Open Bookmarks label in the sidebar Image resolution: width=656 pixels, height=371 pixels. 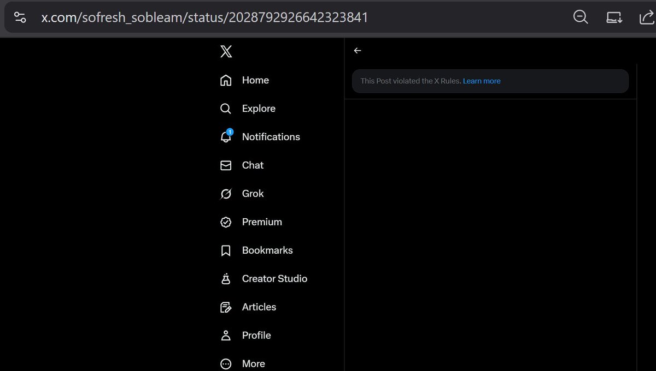[x=267, y=250]
